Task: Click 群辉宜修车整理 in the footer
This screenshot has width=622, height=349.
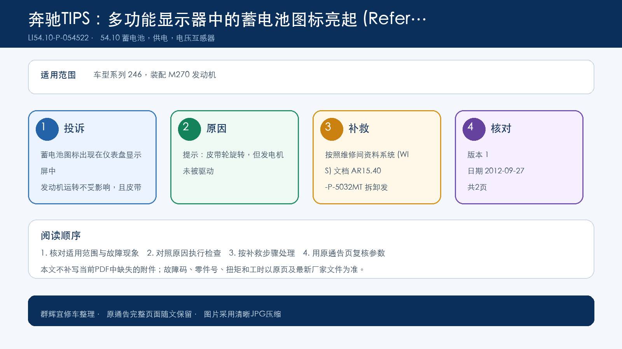Action: 68,314
